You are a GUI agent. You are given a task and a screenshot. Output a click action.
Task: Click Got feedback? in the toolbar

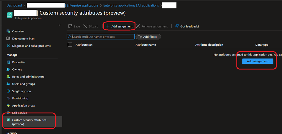pos(187,26)
